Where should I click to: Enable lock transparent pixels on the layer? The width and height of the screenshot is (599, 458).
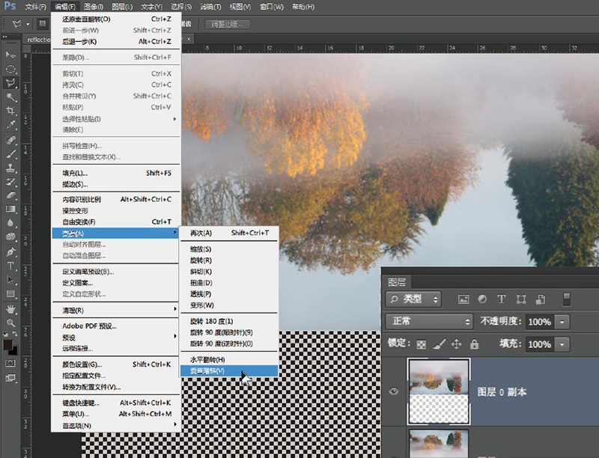click(x=422, y=343)
